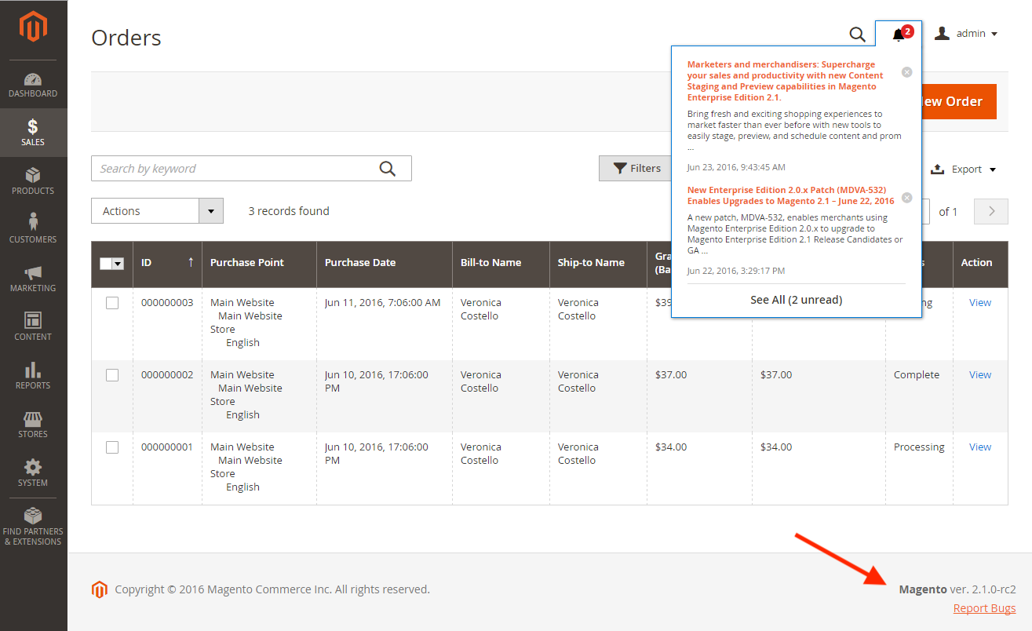Click the notifications bell icon
1032x631 pixels.
pyautogui.click(x=897, y=35)
